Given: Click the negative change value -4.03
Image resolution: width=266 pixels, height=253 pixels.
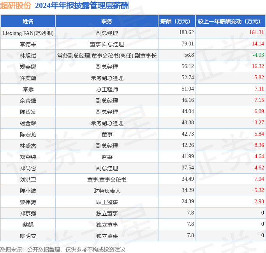Looking at the screenshot, I should tap(258, 55).
